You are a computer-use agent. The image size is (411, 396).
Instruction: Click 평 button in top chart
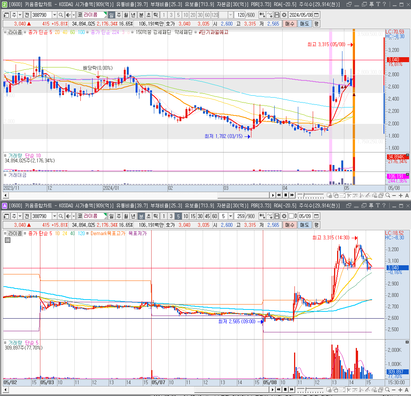[317, 24]
